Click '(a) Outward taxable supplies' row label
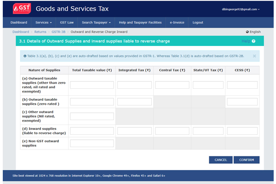 coord(44,85)
